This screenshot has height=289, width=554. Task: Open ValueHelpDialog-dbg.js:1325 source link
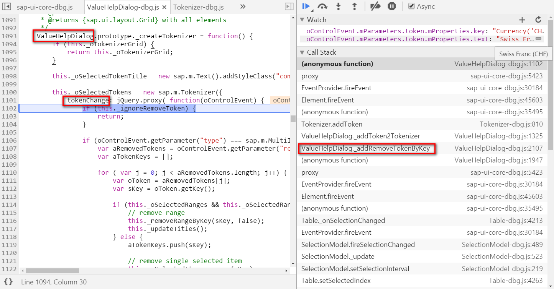[498, 136]
